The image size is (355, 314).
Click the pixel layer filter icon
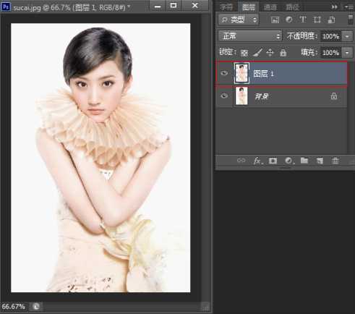(x=275, y=20)
